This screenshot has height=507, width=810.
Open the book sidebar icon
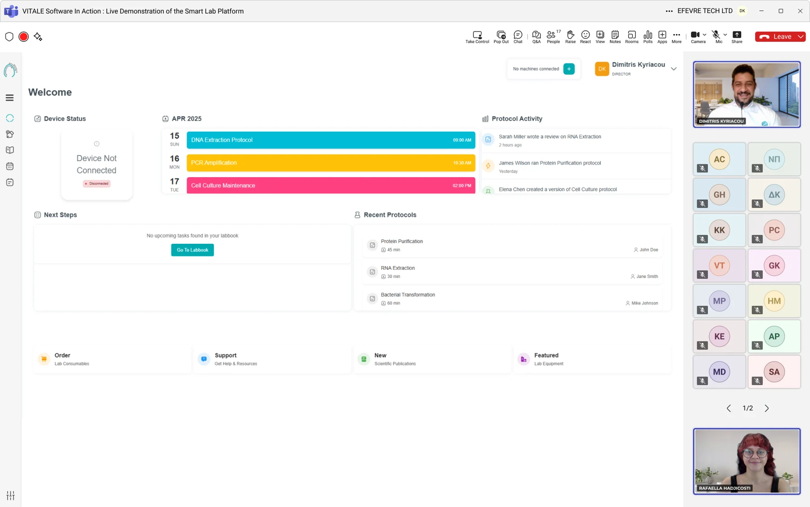pyautogui.click(x=10, y=150)
